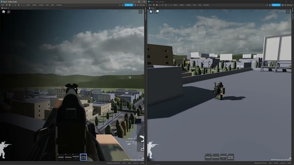This screenshot has height=165, width=294.
Task: Open the chat icon with notification badge in right viewport
Action: click(156, 12)
